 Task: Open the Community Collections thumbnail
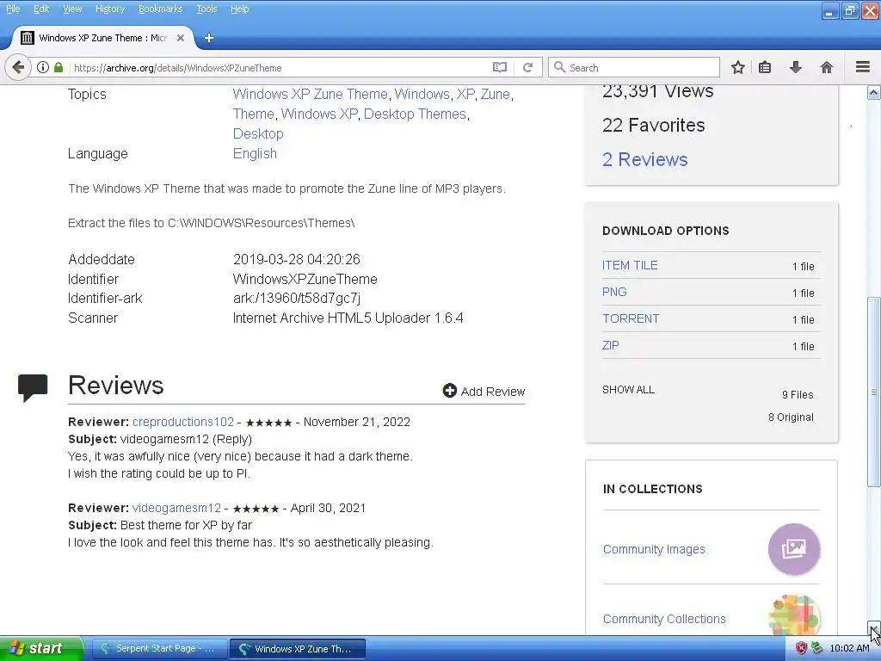(x=794, y=615)
